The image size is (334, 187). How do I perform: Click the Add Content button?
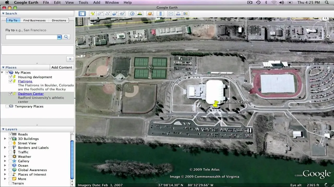tap(62, 67)
